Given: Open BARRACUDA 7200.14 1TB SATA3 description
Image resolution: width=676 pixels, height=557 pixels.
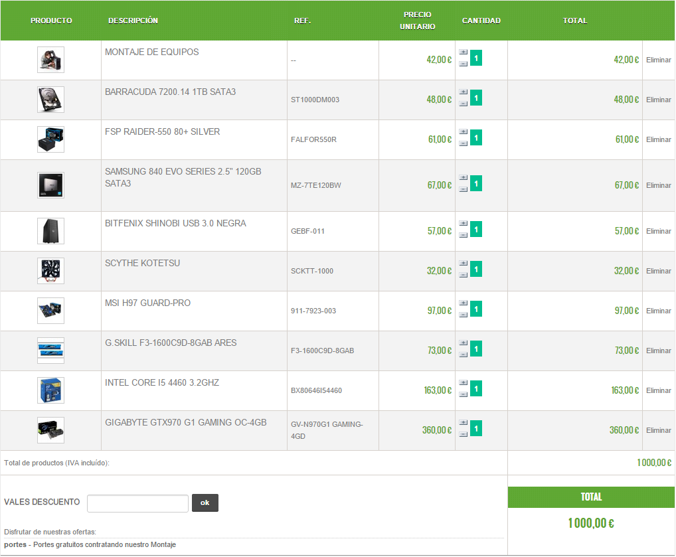Looking at the screenshot, I should point(170,92).
